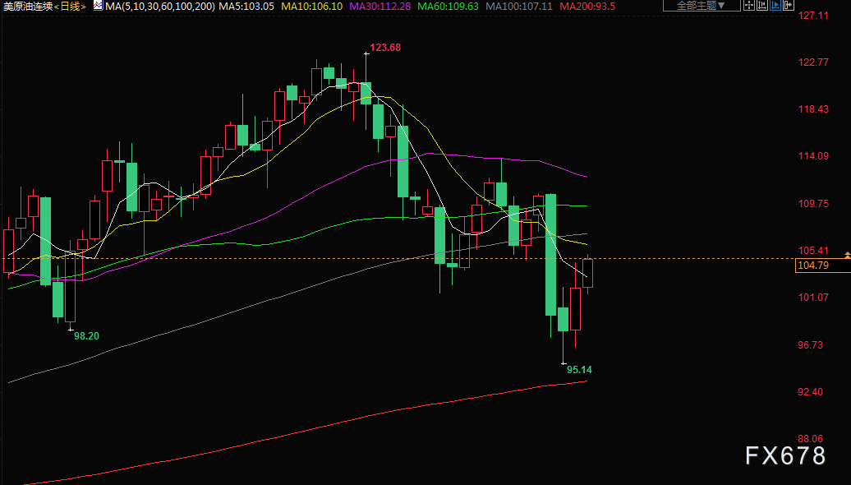Click the 日线 period label
851x485 pixels.
click(70, 7)
